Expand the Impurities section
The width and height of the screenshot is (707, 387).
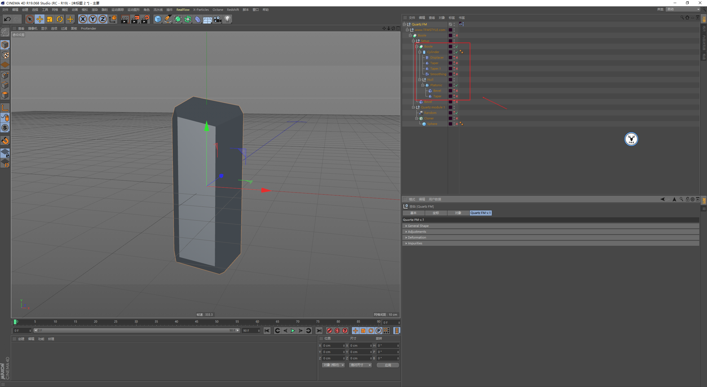[415, 243]
